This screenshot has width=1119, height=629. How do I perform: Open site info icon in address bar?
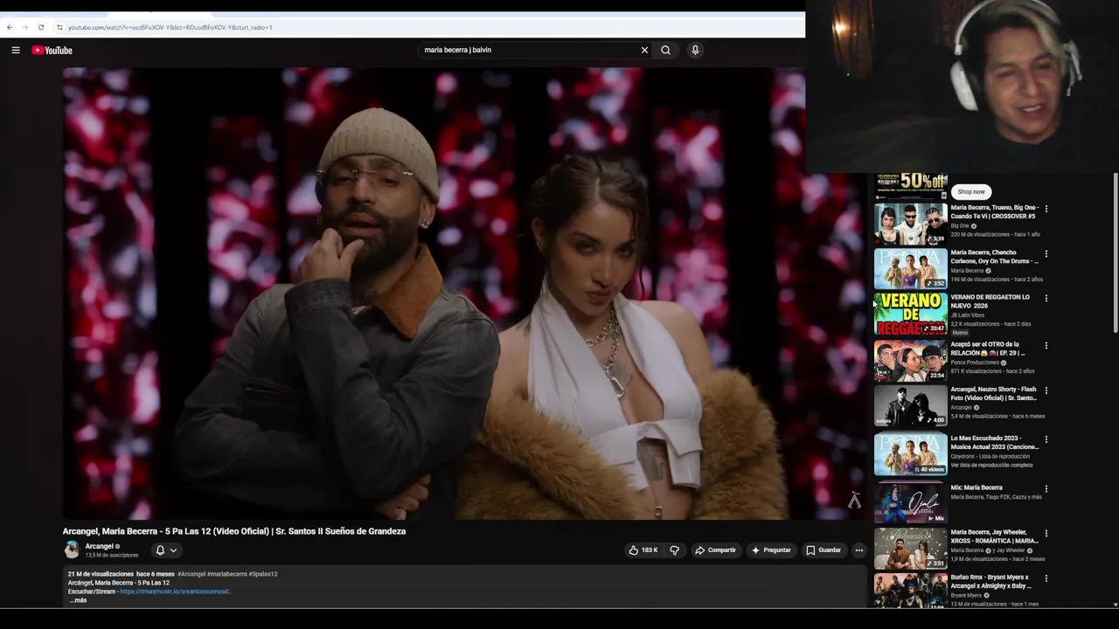click(59, 27)
